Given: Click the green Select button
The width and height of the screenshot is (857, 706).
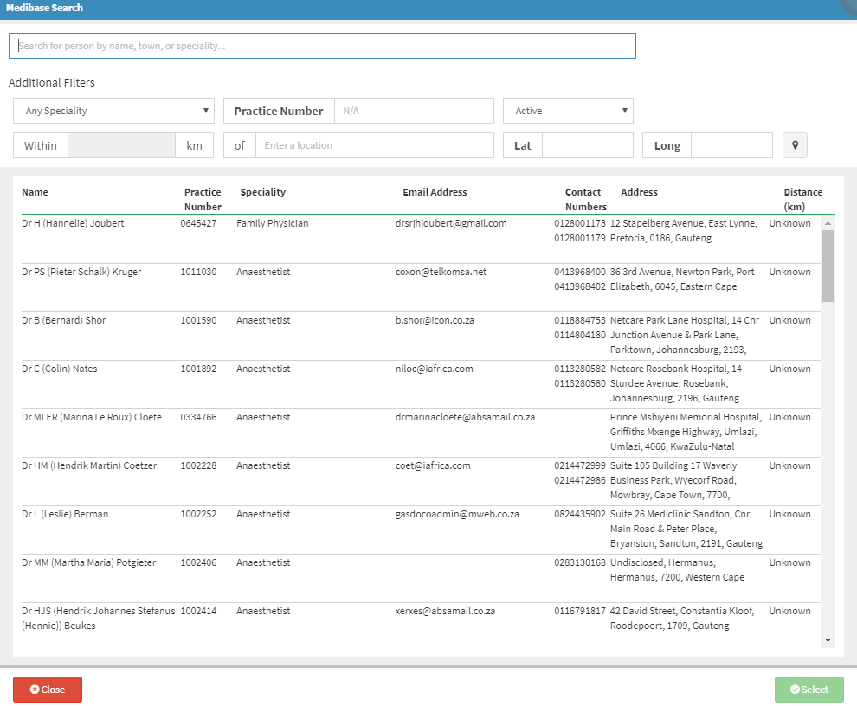Looking at the screenshot, I should [809, 690].
